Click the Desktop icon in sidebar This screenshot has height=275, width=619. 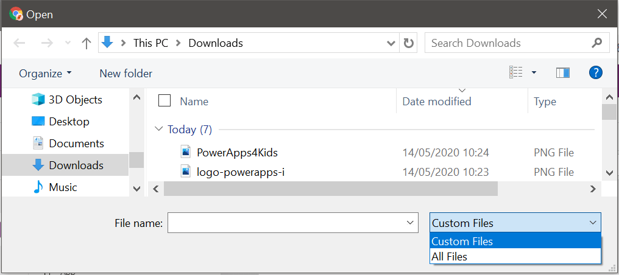point(38,121)
